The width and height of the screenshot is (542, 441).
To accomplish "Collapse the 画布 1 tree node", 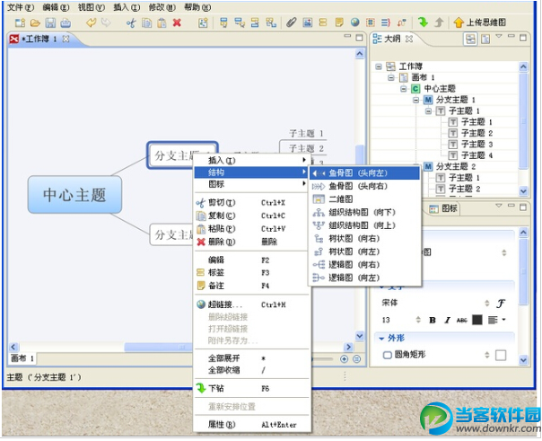I will pyautogui.click(x=390, y=77).
